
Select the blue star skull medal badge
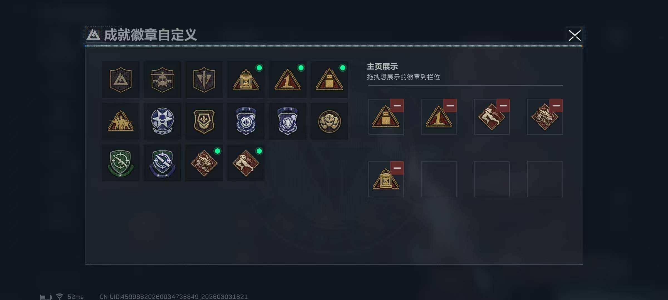[x=162, y=121]
